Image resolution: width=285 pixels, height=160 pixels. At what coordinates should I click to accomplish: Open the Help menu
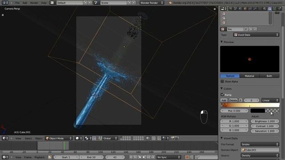pyautogui.click(x=44, y=3)
